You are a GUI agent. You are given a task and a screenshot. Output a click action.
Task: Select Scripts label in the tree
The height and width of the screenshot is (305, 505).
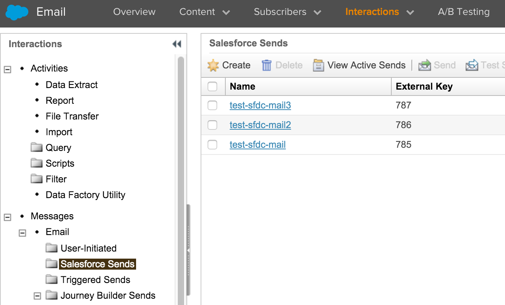(60, 164)
